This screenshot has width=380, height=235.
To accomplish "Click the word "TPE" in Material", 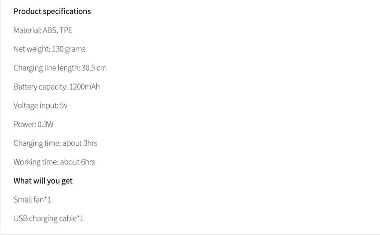I will point(66,30).
